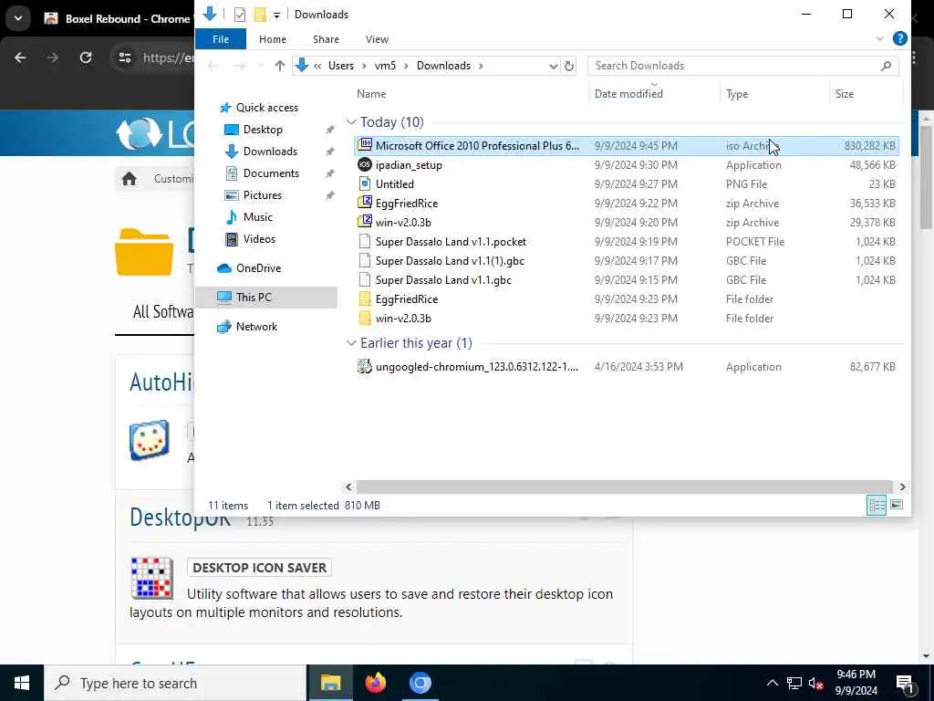This screenshot has width=934, height=701.
Task: Click the New folder icon in title bar
Action: (260, 15)
